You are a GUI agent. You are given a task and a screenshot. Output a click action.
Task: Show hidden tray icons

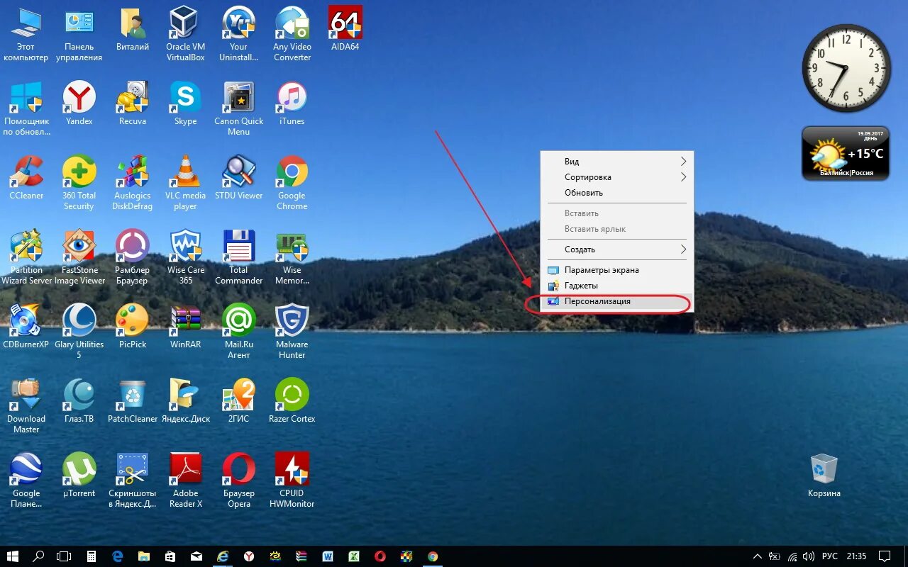[758, 557]
